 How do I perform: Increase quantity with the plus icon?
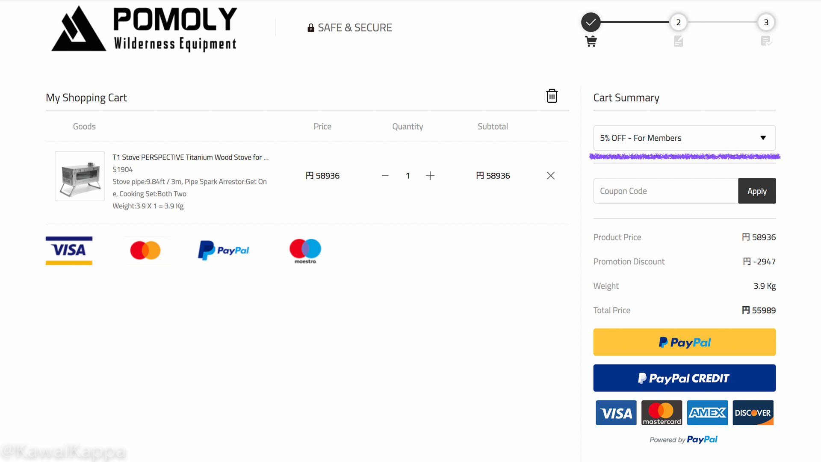point(430,176)
